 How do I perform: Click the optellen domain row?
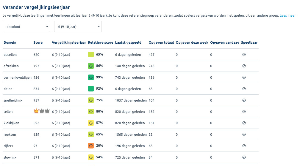131,55
